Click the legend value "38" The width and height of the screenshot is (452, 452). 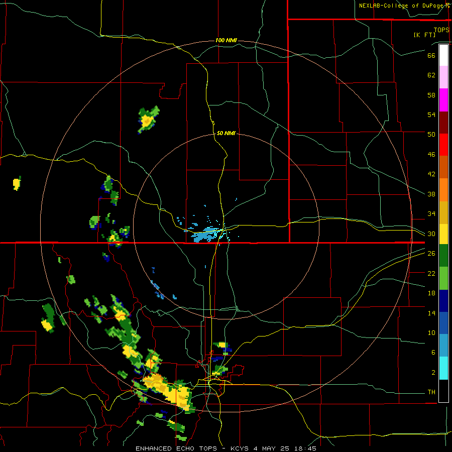(x=431, y=194)
